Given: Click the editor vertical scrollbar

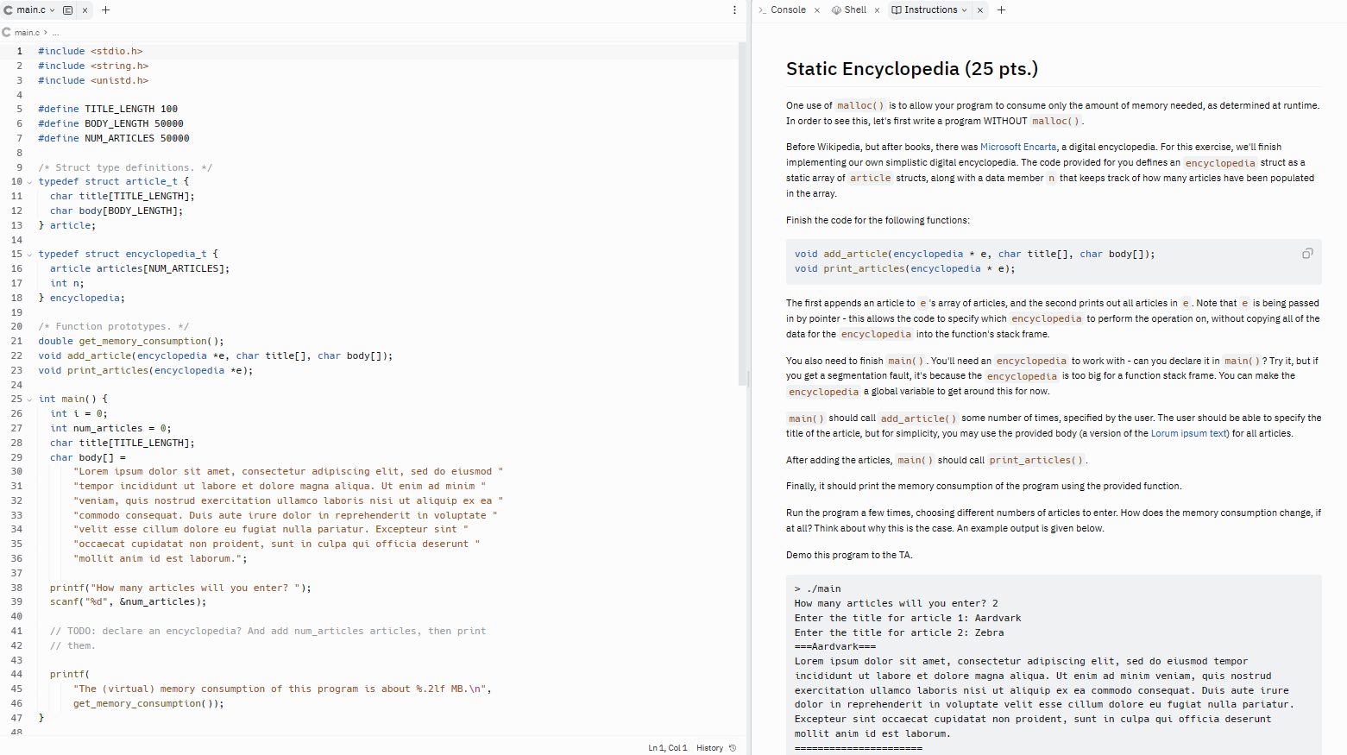Looking at the screenshot, I should 742,213.
